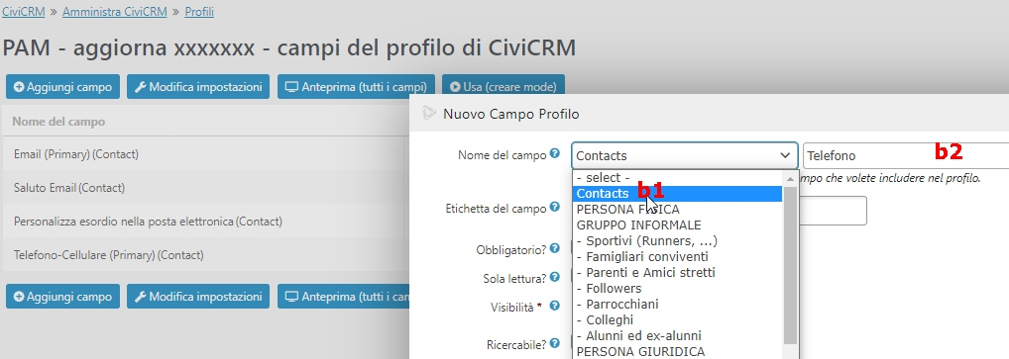Choose Contacts in the dropdown list
This screenshot has width=1009, height=359.
coord(678,193)
